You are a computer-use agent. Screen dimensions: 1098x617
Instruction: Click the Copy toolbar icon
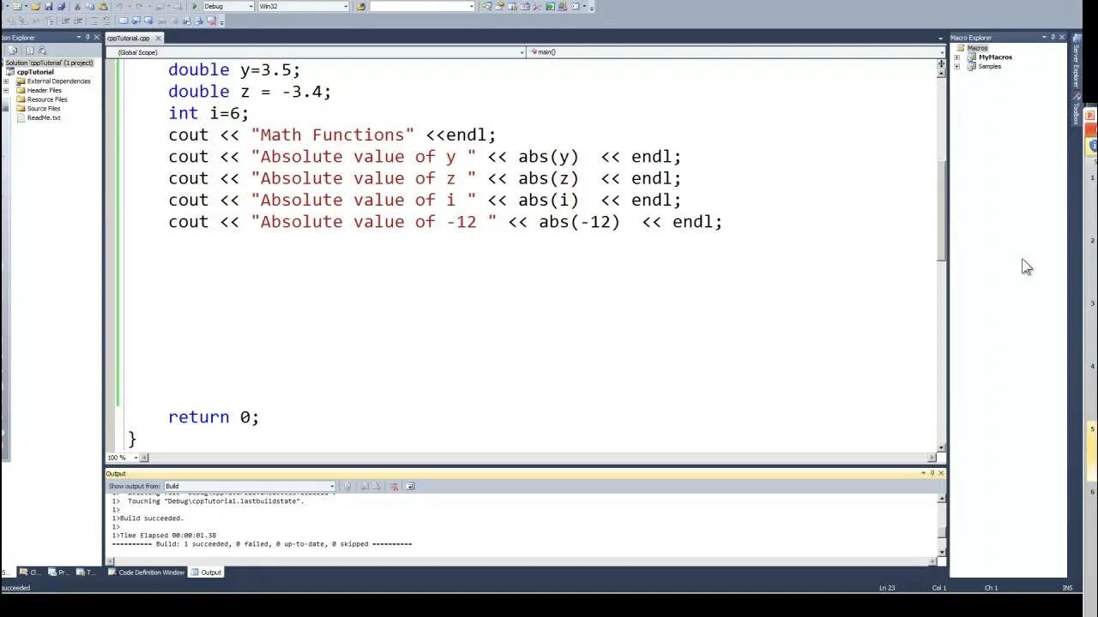tap(89, 6)
